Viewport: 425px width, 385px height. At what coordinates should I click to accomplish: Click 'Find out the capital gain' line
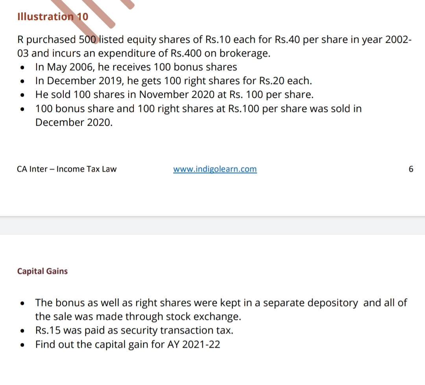(128, 345)
